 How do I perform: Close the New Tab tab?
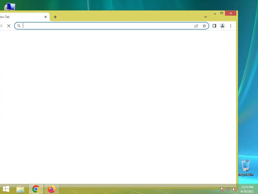point(46,17)
